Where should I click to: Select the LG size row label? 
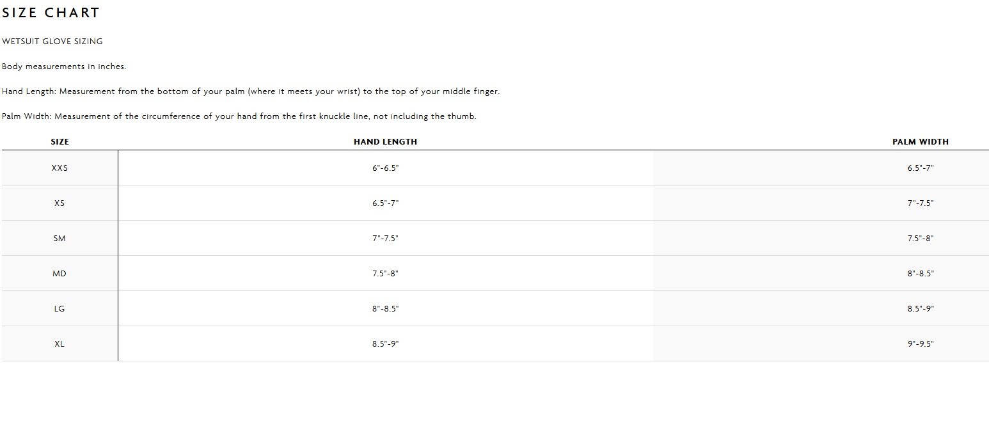pos(59,309)
